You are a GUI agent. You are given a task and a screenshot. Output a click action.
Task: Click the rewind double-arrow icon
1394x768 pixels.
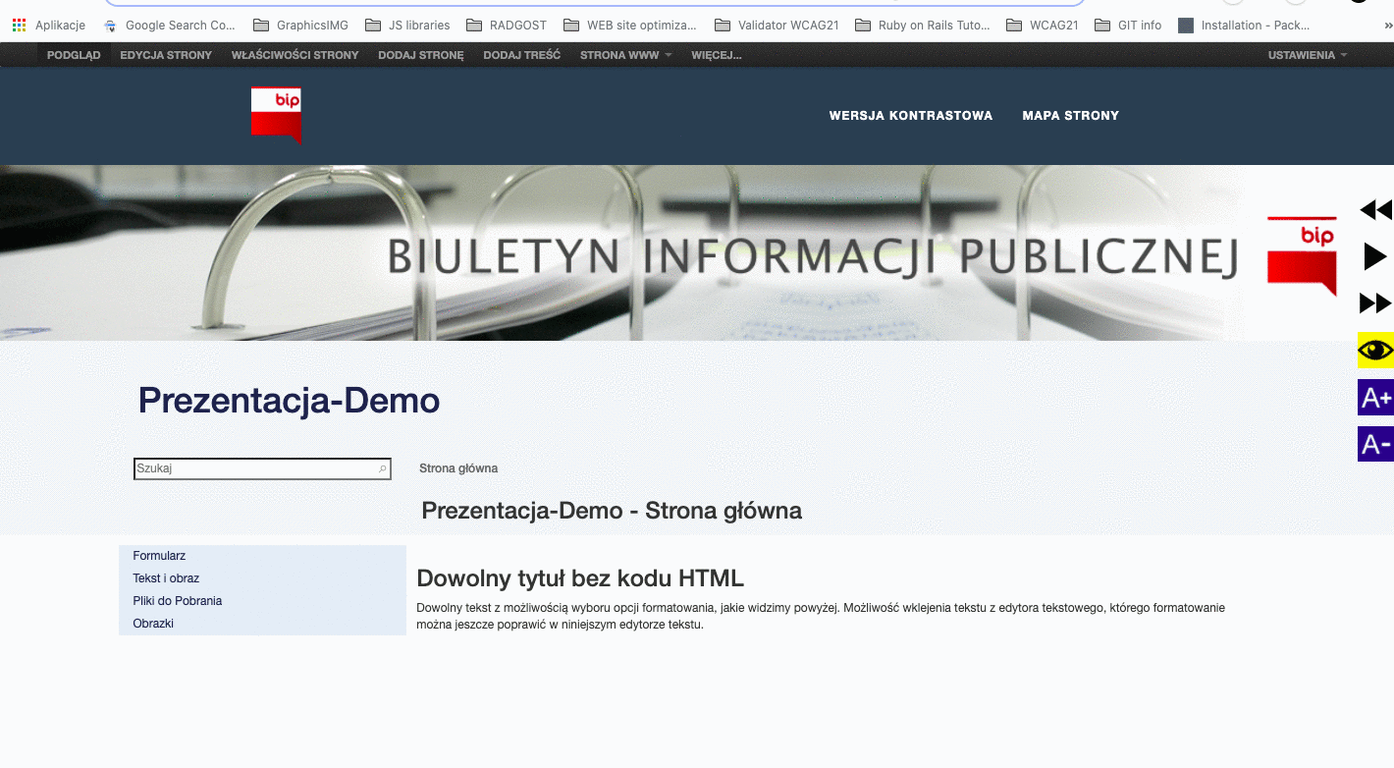tap(1375, 210)
